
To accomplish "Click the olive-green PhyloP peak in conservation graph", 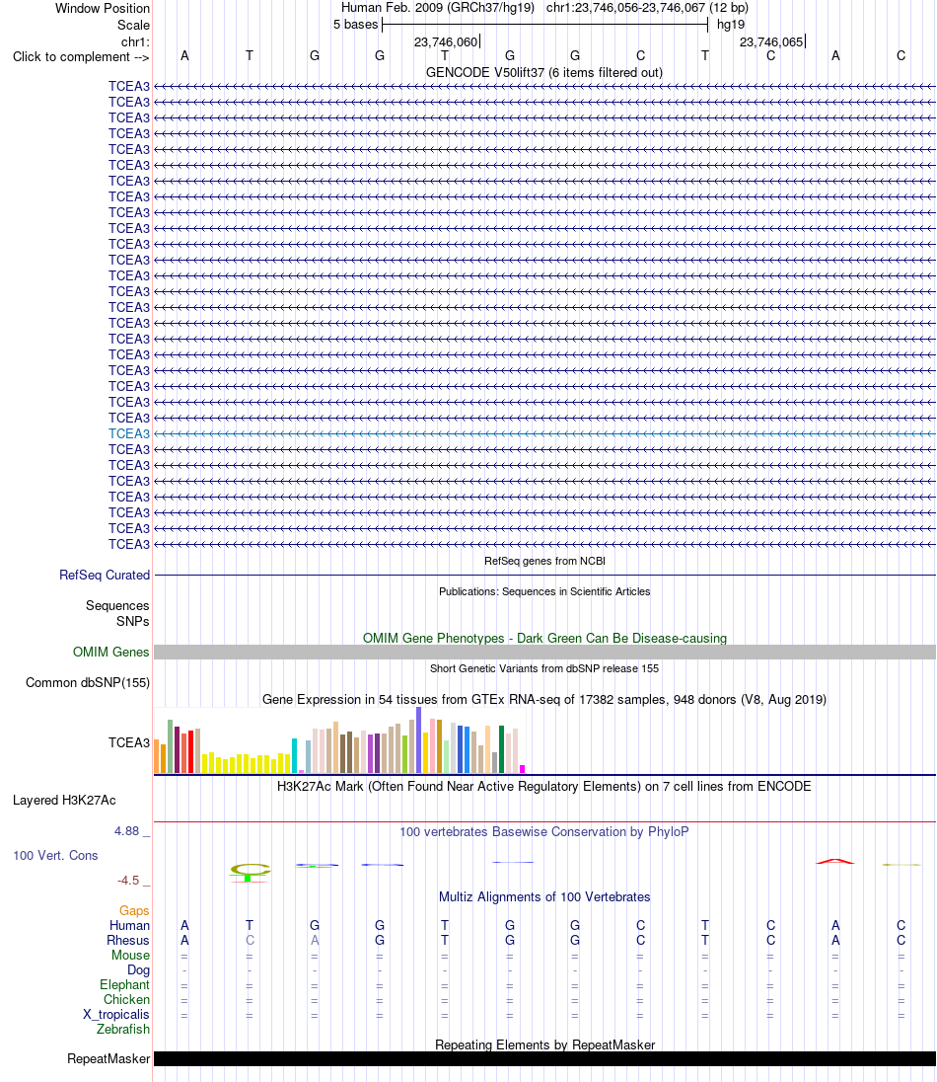I will pos(250,872).
